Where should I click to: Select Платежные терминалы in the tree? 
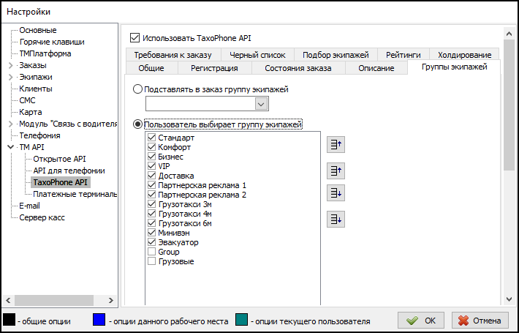click(75, 194)
